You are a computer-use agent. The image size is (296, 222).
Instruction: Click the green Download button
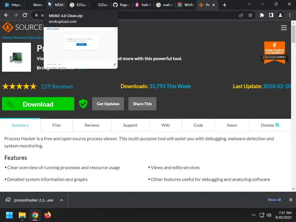(x=38, y=104)
